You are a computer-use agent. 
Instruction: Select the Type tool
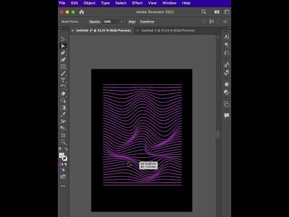click(63, 80)
